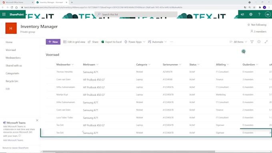Click the Marketing department cell
Screen dimensions: 272x153
pos(221,95)
